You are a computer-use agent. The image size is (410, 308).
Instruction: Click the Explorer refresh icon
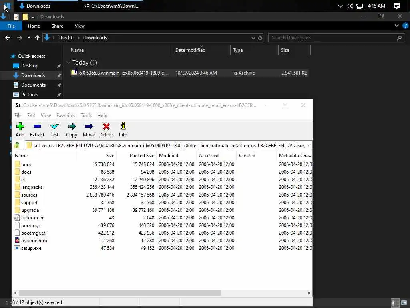tap(260, 38)
